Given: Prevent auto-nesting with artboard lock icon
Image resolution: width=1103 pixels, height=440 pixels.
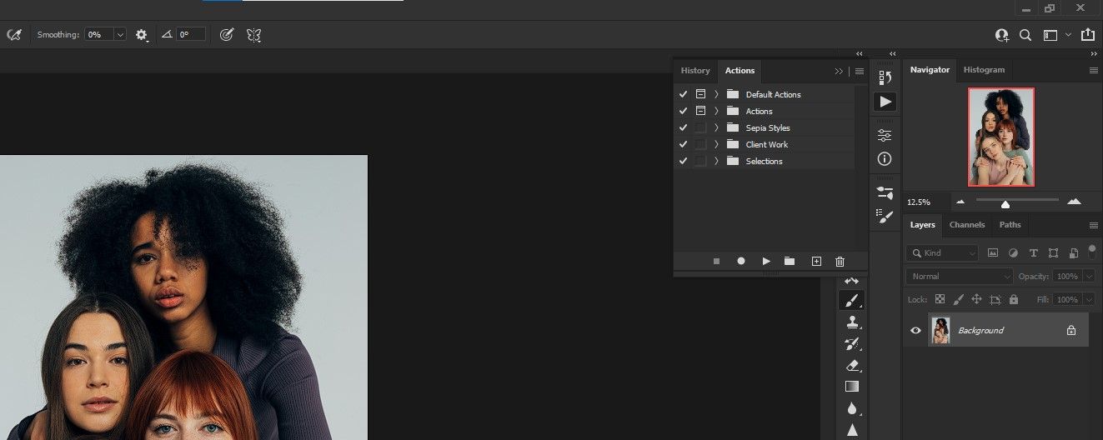Looking at the screenshot, I should coord(995,299).
